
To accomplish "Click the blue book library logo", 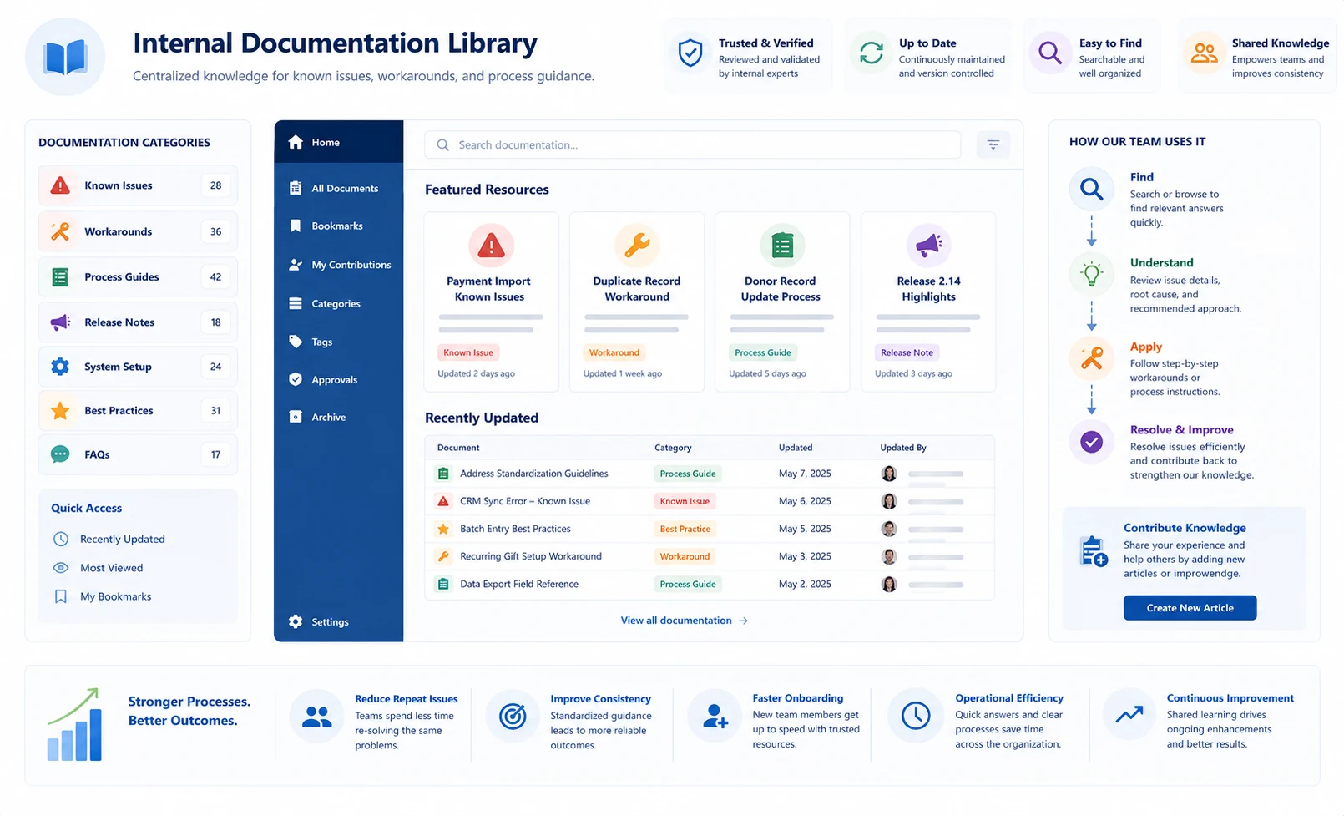I will pos(65,57).
